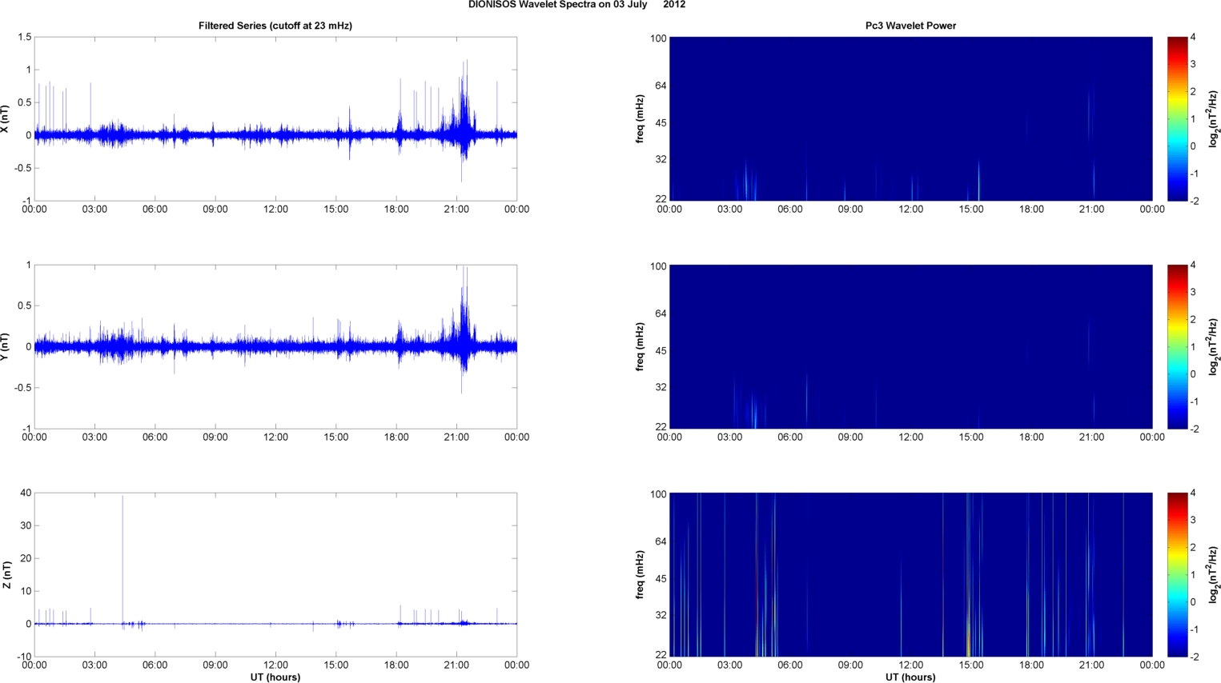Viewport: 1221px width, 683px height.
Task: Click the '45' frequency tick on the middle spectrogram
Action: coord(661,351)
